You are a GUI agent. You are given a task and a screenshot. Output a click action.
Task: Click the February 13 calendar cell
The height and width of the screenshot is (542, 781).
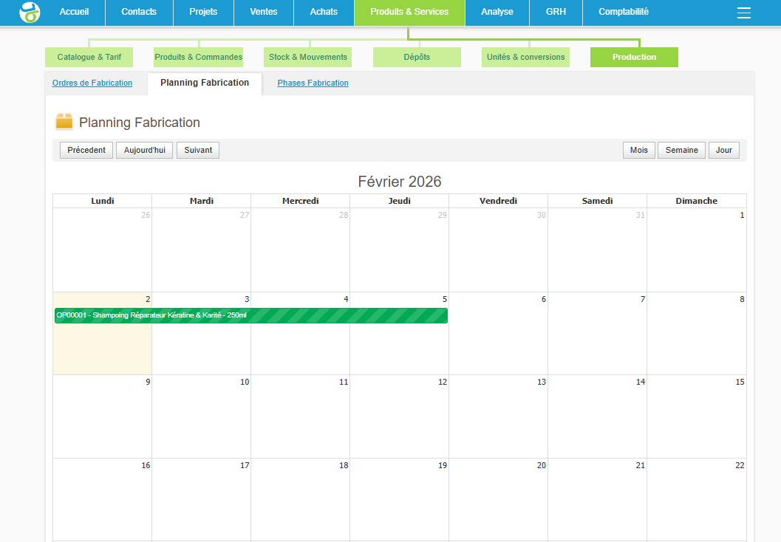pyautogui.click(x=498, y=417)
